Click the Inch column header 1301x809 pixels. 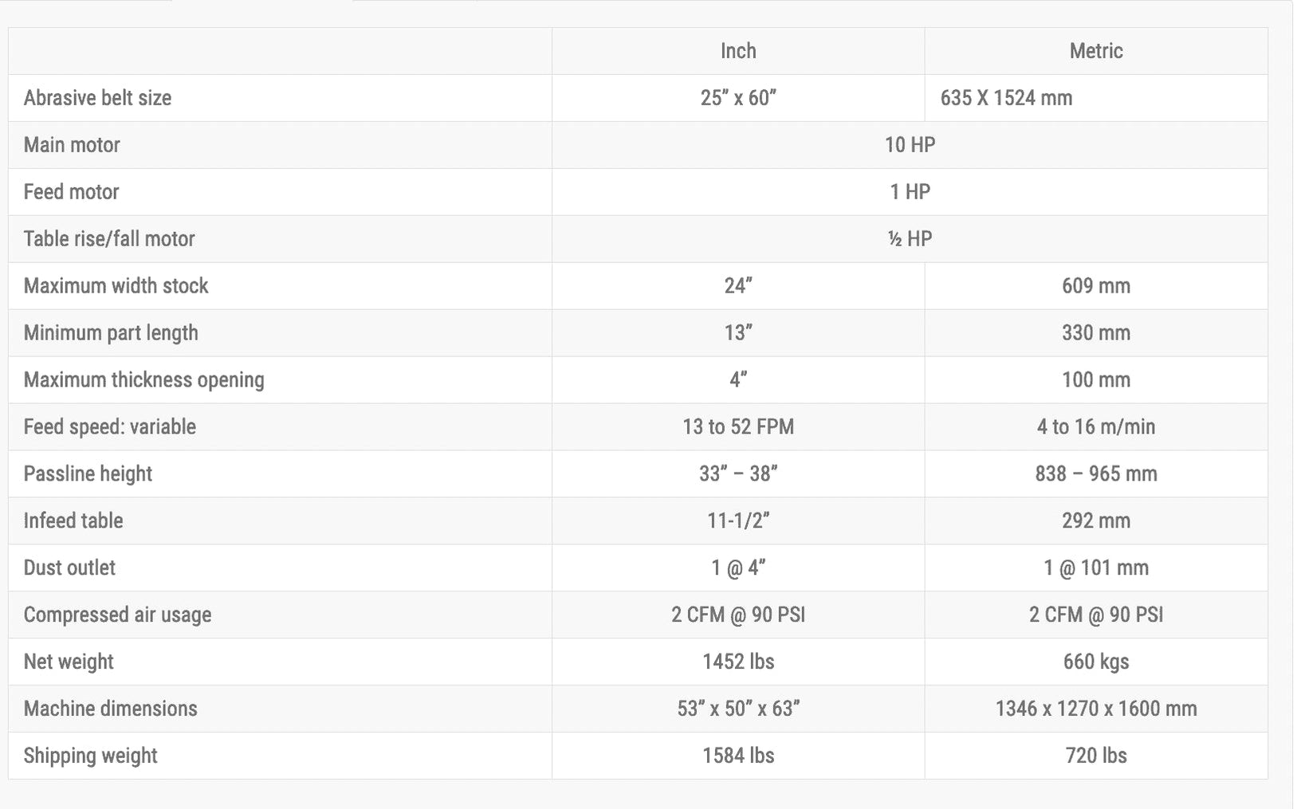738,51
